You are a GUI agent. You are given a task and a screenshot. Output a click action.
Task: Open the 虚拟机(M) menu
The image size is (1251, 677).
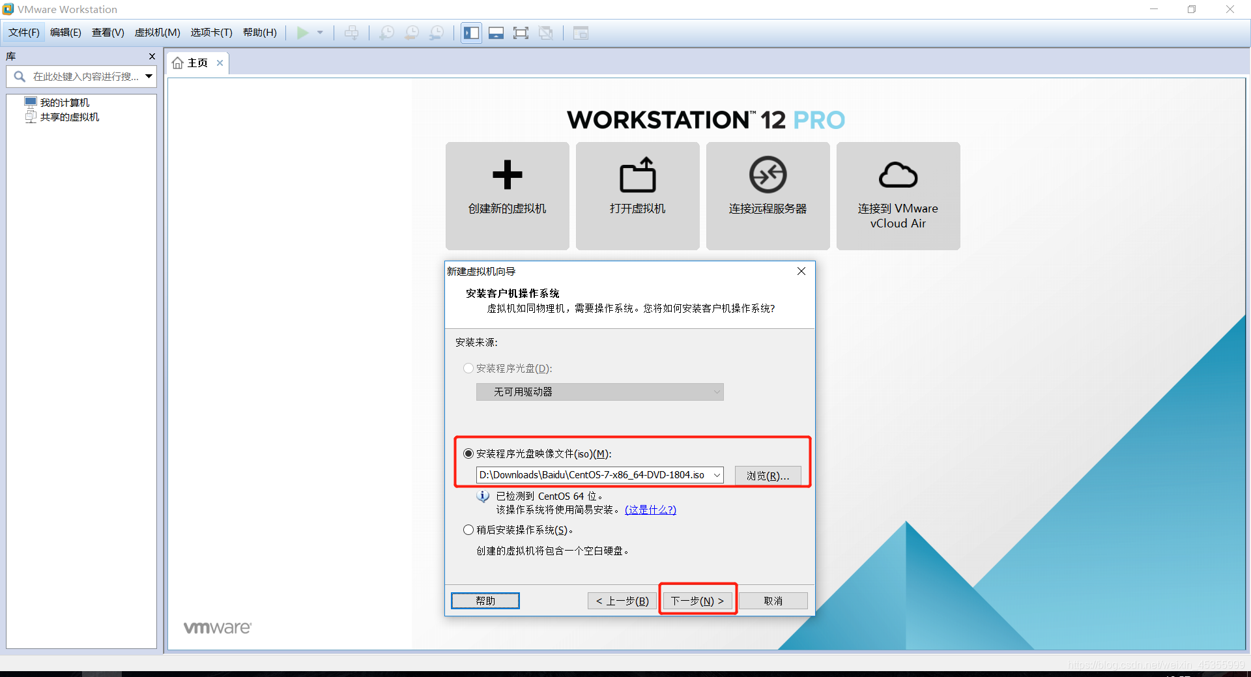[158, 33]
